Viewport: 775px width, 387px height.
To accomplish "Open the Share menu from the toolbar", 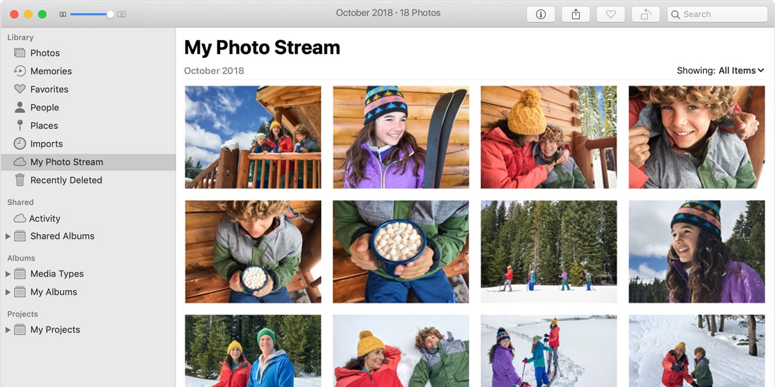I will pos(575,14).
